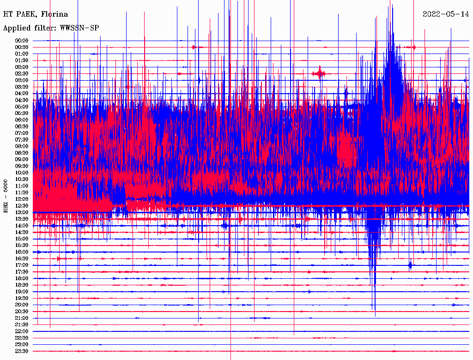The width and height of the screenshot is (473, 360).
Task: Click the 21:30 time row label
Action: (x=22, y=325)
